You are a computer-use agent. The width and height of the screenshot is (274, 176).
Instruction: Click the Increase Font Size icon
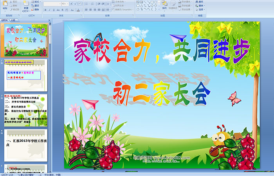click(x=72, y=4)
